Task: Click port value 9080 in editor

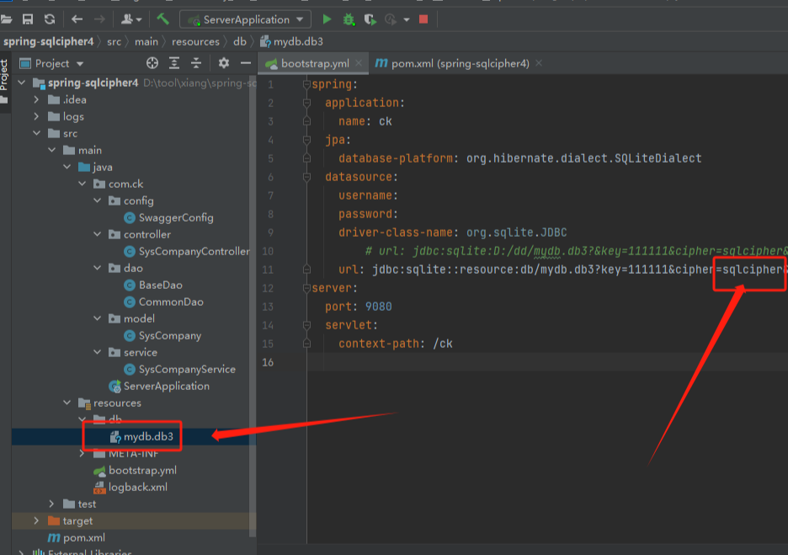Action: [378, 307]
